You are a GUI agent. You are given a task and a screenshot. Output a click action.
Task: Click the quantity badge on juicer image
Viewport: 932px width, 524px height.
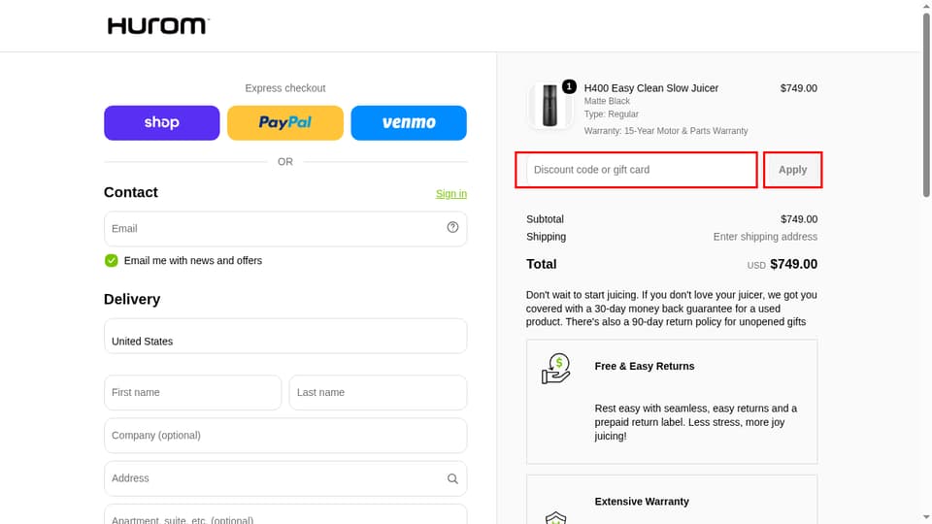coord(569,86)
